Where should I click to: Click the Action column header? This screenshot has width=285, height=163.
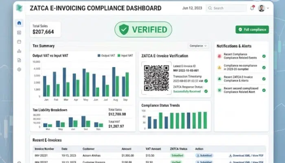click(199, 149)
